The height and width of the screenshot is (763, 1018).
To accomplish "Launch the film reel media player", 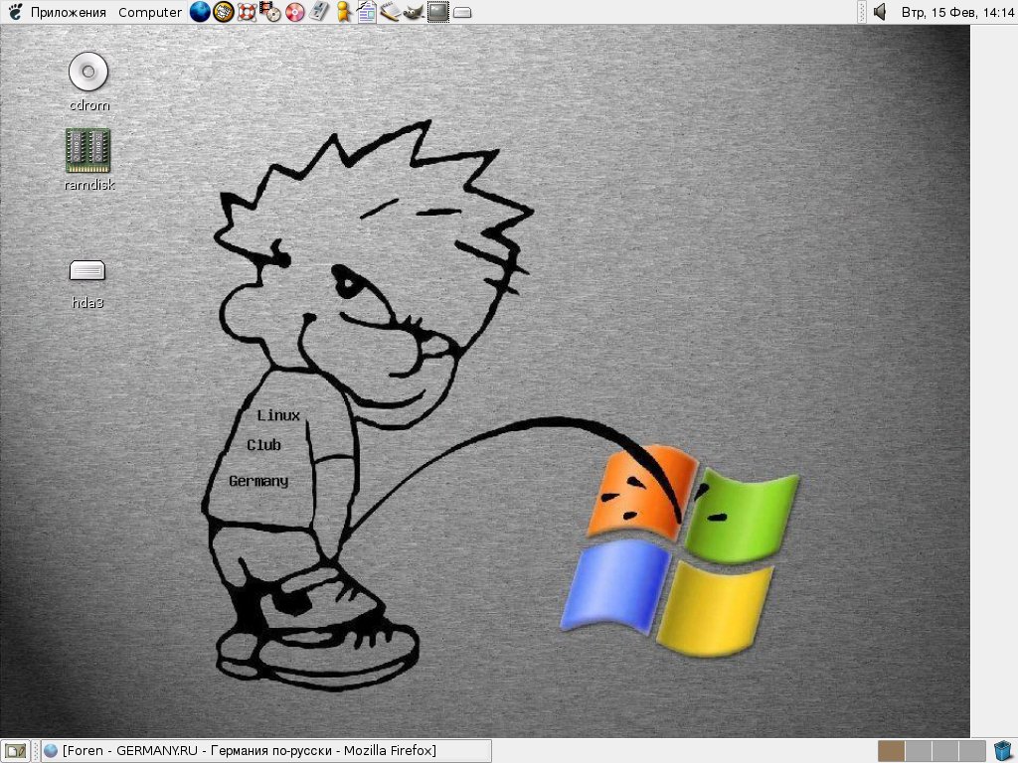I will click(270, 12).
